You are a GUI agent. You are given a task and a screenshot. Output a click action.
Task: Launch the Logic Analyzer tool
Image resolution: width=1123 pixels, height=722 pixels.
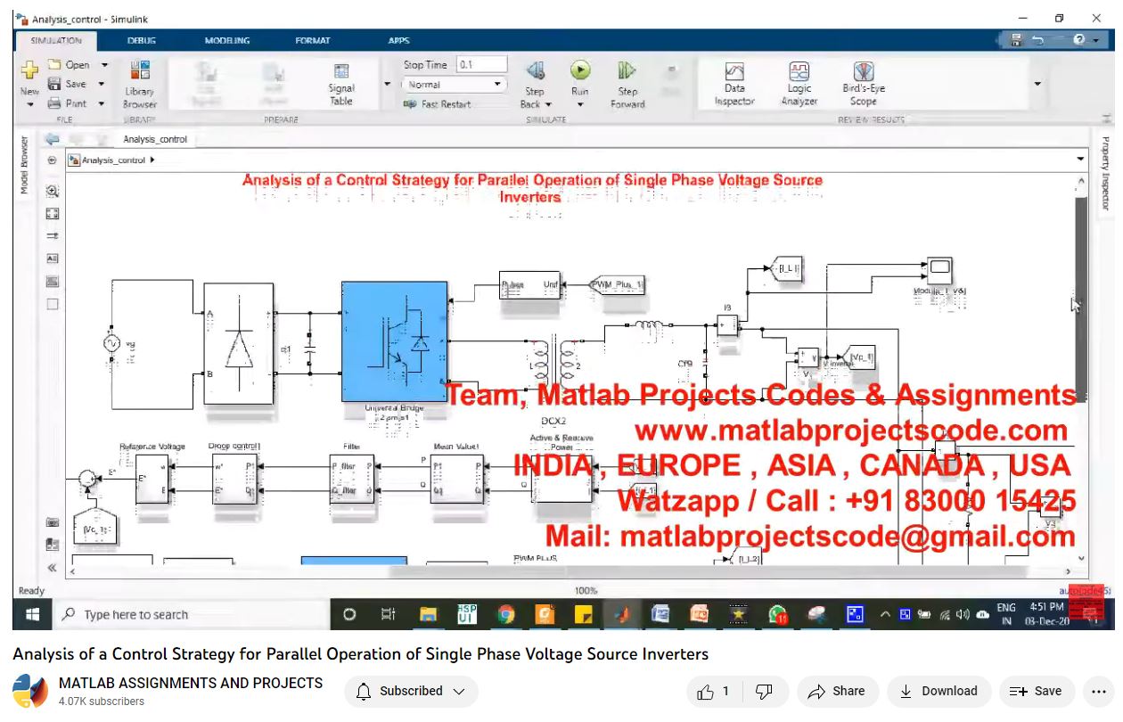click(799, 71)
